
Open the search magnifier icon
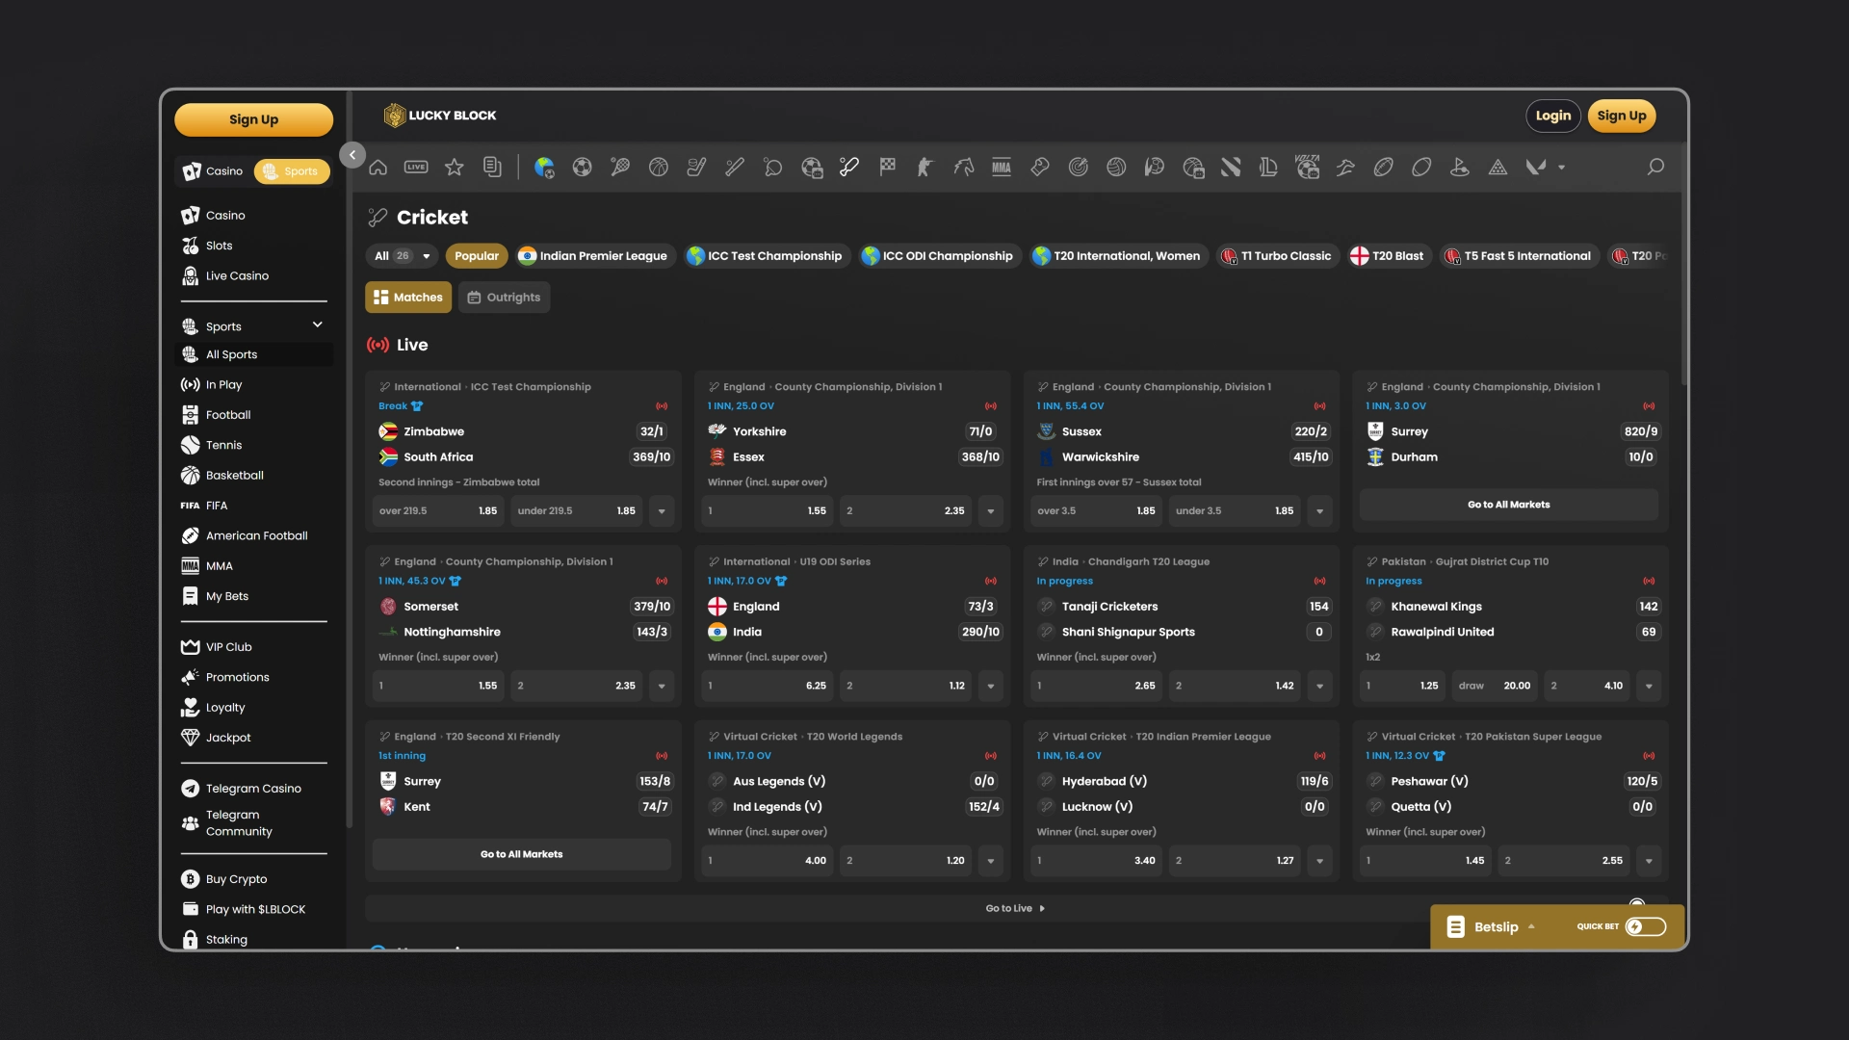(1655, 168)
